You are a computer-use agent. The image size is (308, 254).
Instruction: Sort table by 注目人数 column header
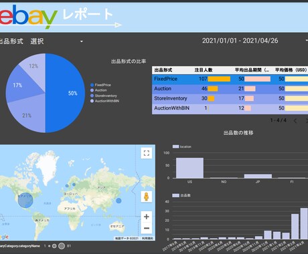204,70
